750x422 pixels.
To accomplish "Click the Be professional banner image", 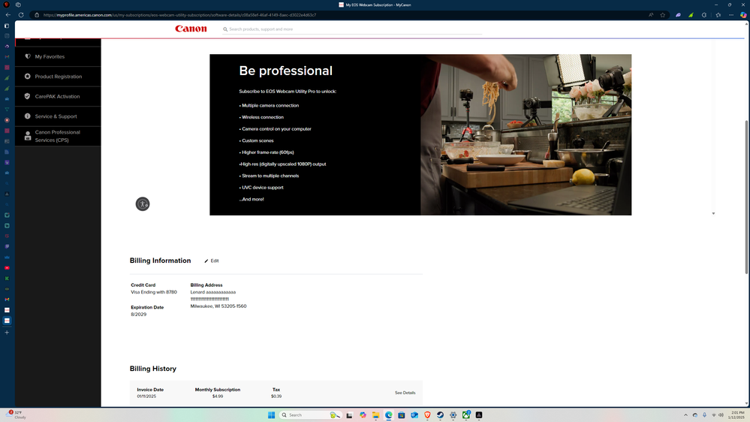I will coord(526,134).
